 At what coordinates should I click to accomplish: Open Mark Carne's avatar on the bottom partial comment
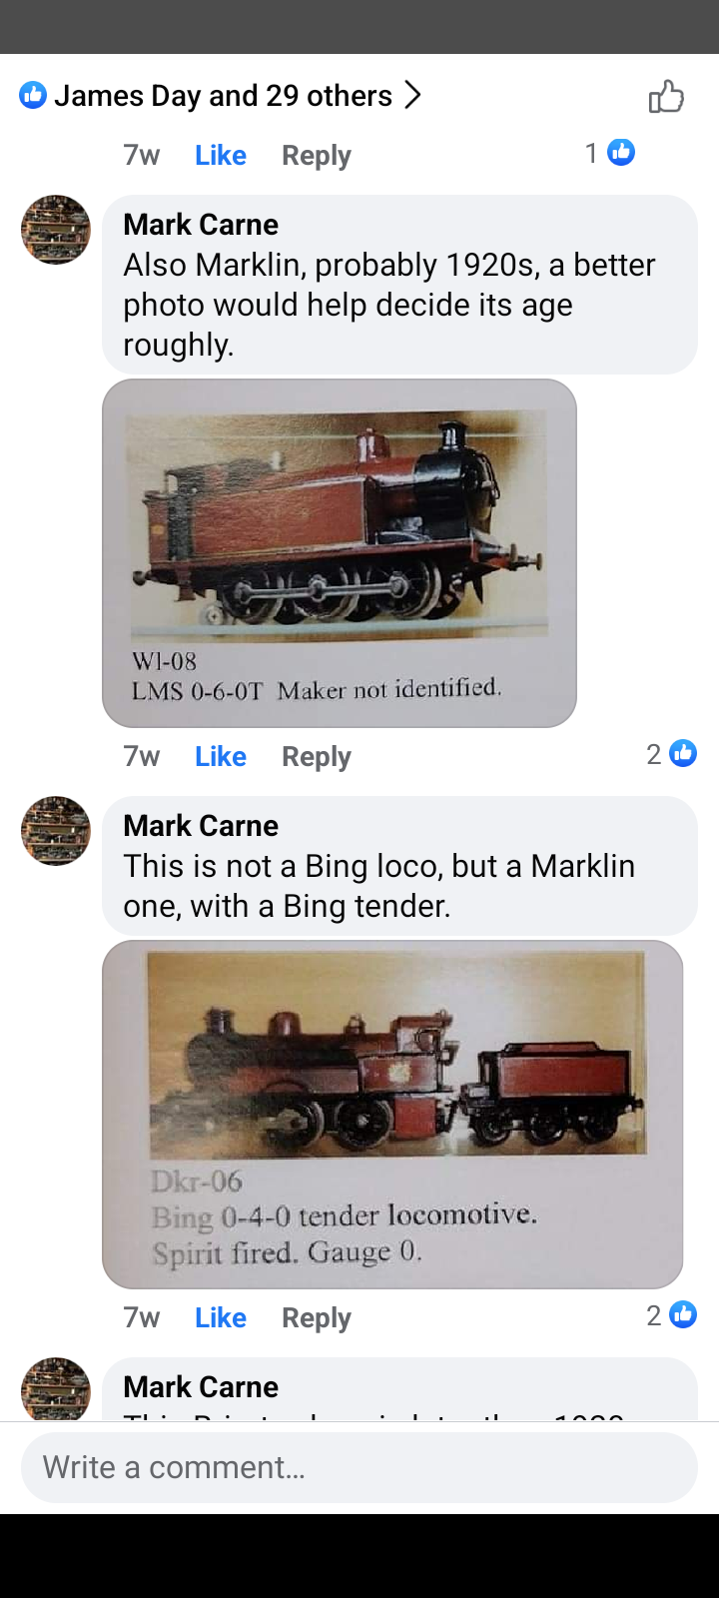pos(56,1389)
